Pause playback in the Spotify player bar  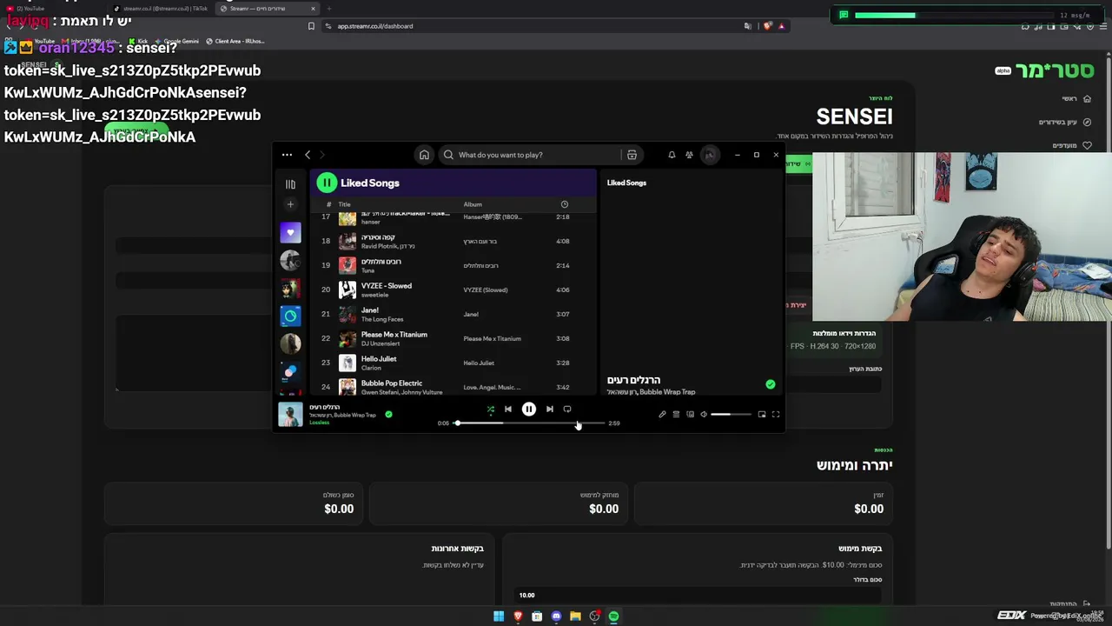point(529,409)
